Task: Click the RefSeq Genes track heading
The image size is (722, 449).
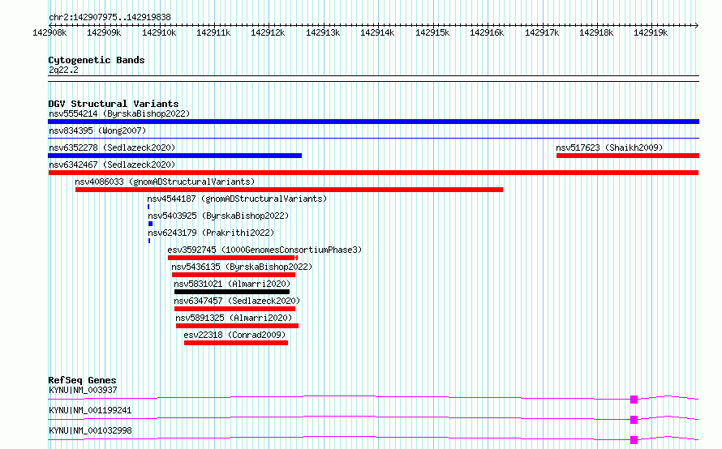Action: tap(83, 380)
